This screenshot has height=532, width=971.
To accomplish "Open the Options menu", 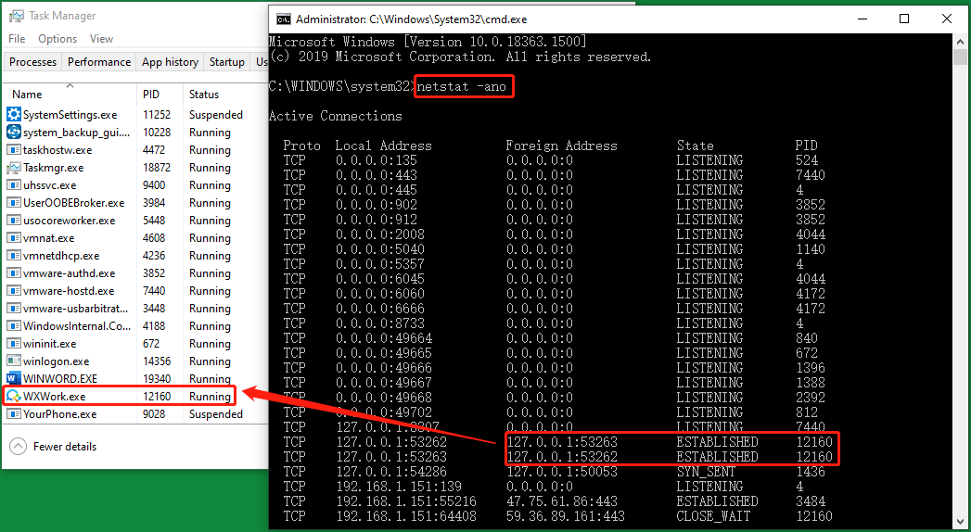I will pos(57,39).
